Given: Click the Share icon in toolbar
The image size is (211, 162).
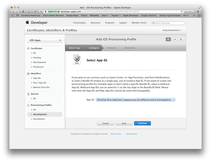Looking at the screenshot, I should point(35,12).
